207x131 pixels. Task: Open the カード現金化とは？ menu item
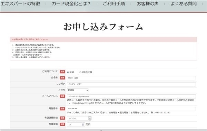point(71,3)
